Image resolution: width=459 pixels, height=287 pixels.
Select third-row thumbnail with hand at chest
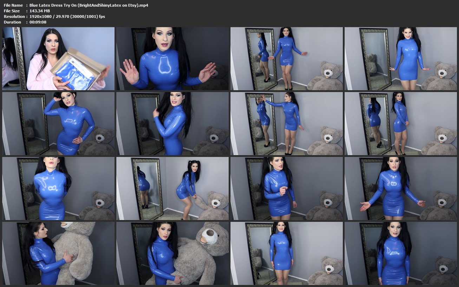tap(287, 188)
